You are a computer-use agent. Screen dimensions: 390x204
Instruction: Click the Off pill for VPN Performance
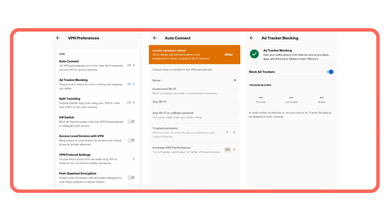tap(228, 150)
